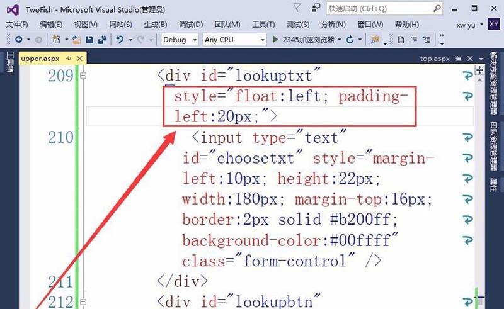Click the Navigate Backward icon

pos(19,40)
